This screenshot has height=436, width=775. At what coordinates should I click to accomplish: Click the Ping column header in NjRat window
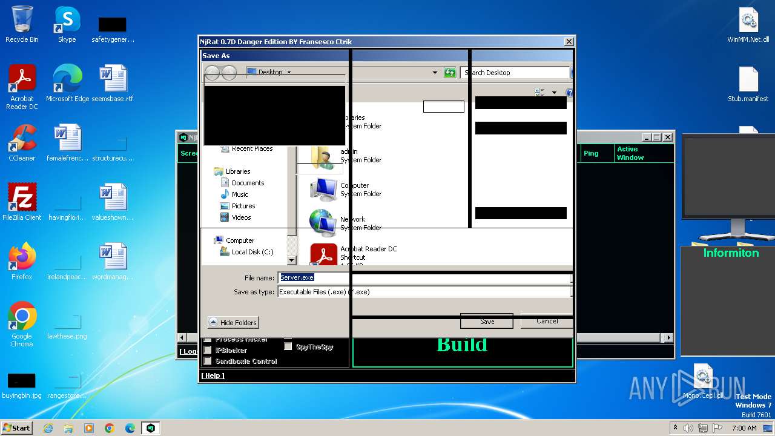point(597,153)
